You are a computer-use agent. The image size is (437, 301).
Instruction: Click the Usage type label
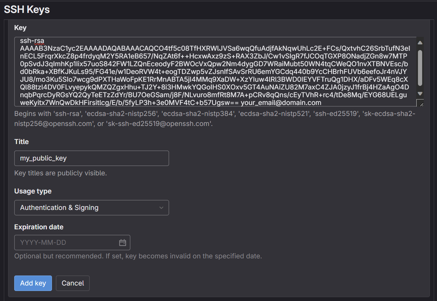(x=33, y=191)
